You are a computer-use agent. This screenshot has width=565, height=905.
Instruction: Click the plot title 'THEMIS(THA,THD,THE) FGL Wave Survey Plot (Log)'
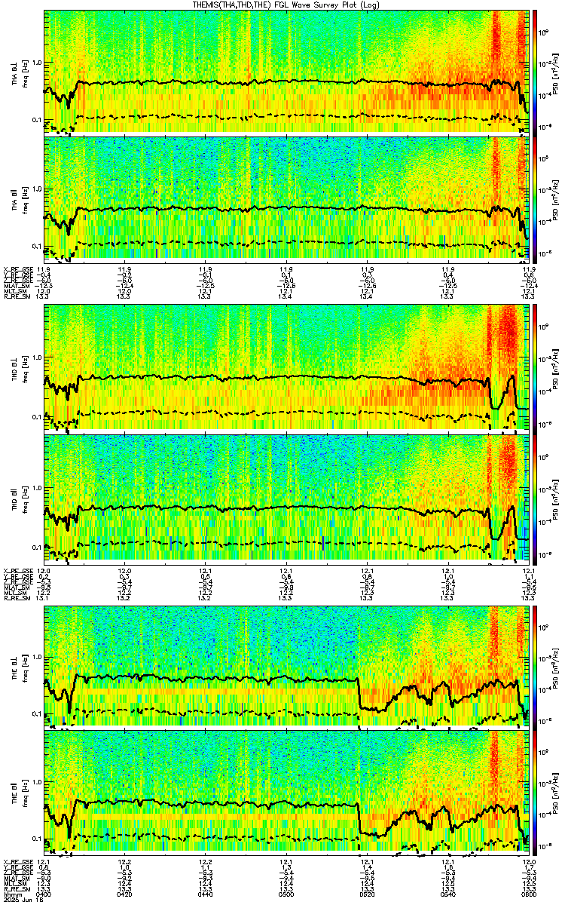[286, 5]
